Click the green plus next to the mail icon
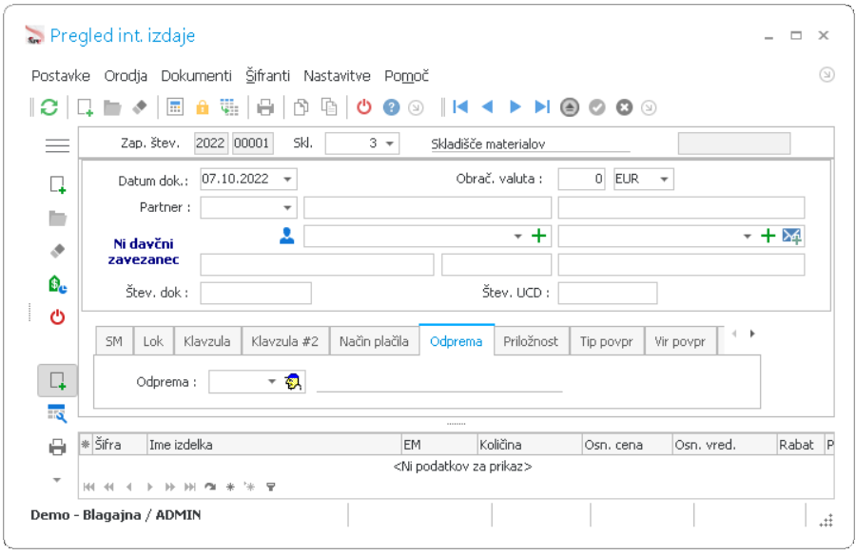 [x=768, y=236]
